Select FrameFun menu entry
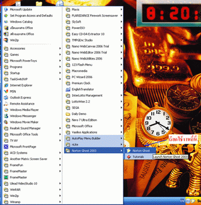Viewport: 201px width, 205px height. click(x=32, y=165)
